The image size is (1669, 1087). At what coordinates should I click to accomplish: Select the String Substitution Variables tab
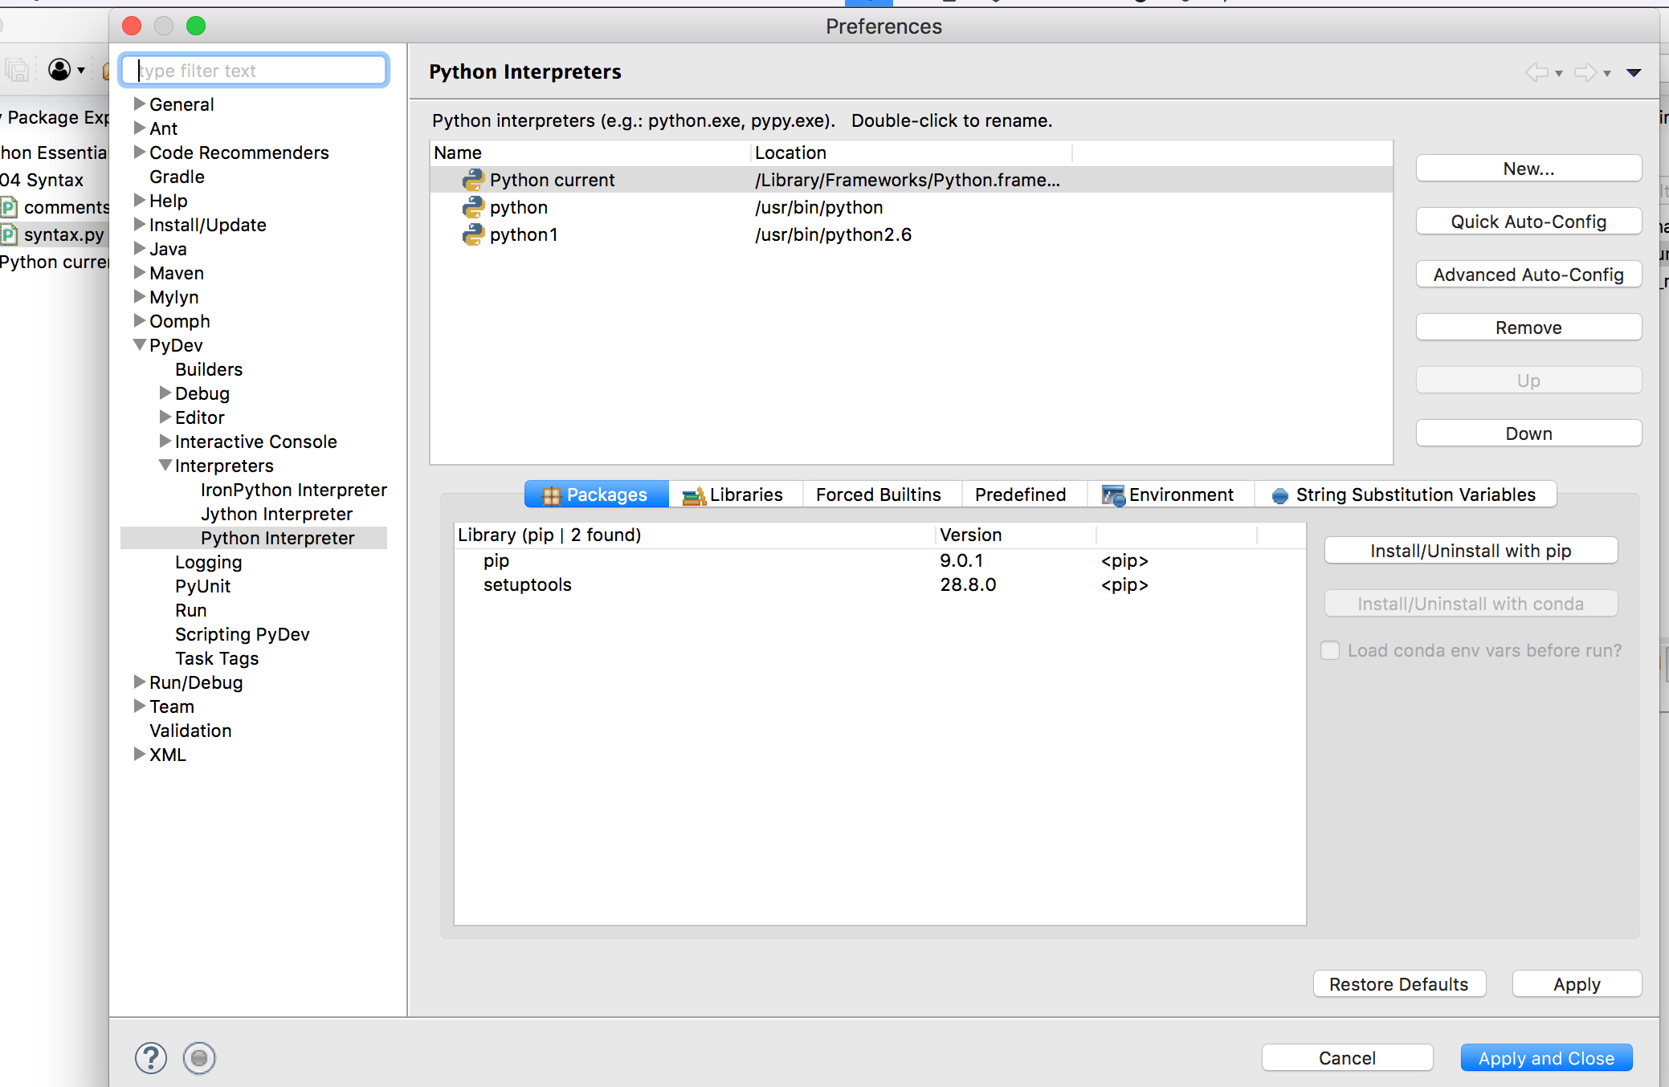coord(1406,495)
